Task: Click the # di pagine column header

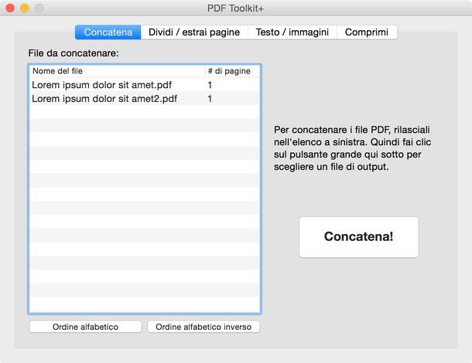Action: tap(232, 71)
